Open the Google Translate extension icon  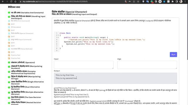point(147,1)
